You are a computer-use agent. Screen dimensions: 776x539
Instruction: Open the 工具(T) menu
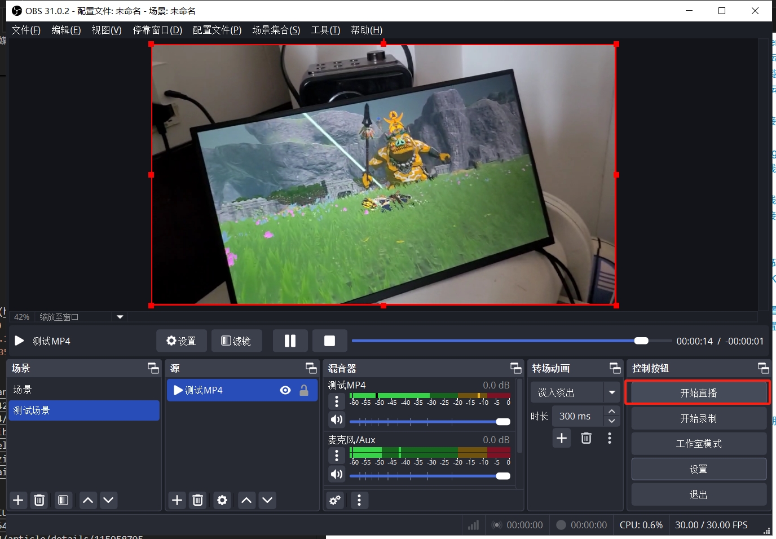(x=325, y=30)
